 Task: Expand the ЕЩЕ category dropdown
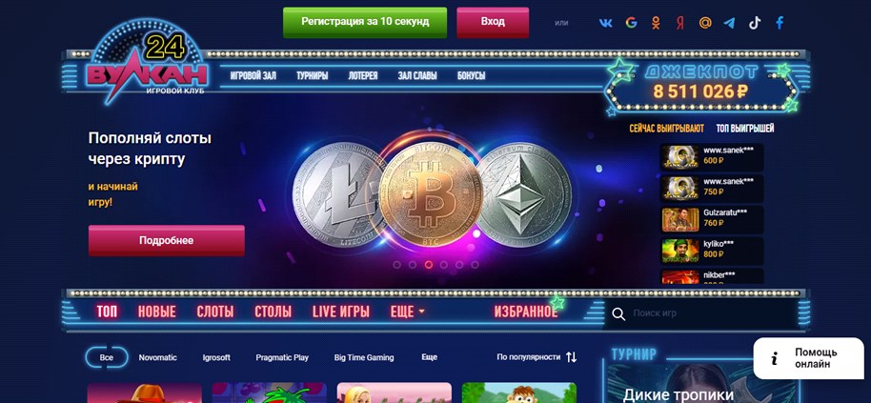407,312
